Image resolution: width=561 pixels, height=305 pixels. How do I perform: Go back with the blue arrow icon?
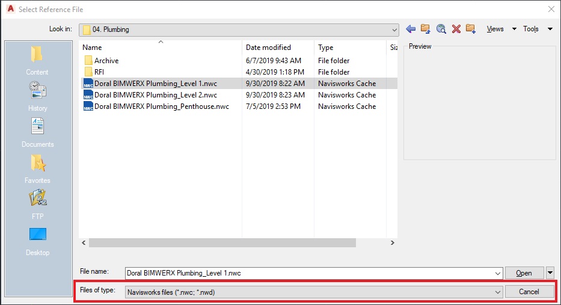point(411,29)
